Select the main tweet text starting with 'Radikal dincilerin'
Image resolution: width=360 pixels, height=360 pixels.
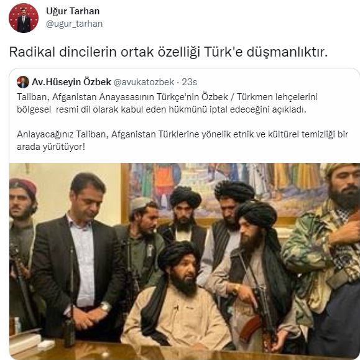tap(168, 52)
